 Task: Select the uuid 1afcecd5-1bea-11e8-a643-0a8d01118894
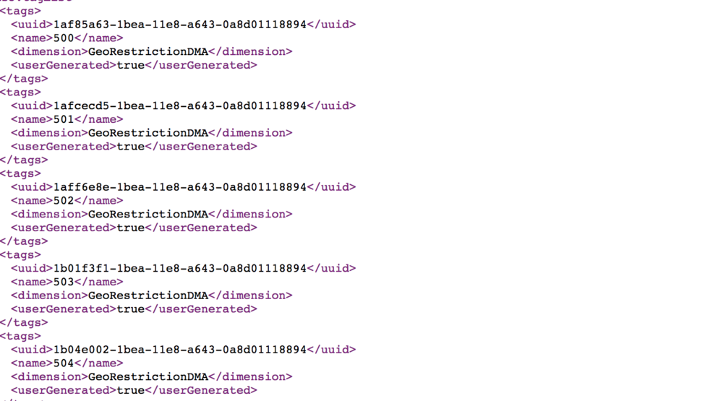(x=180, y=105)
